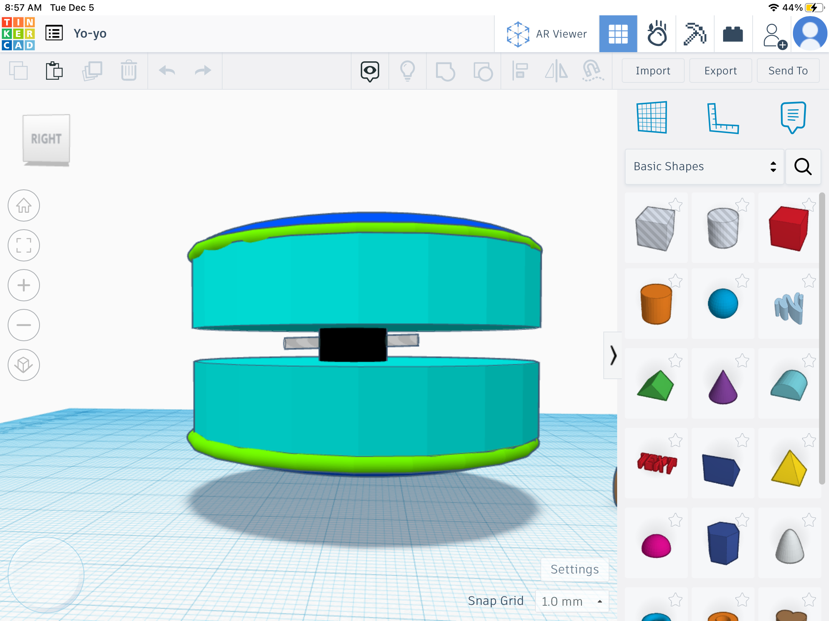
Task: Click the Send To button
Action: (788, 71)
